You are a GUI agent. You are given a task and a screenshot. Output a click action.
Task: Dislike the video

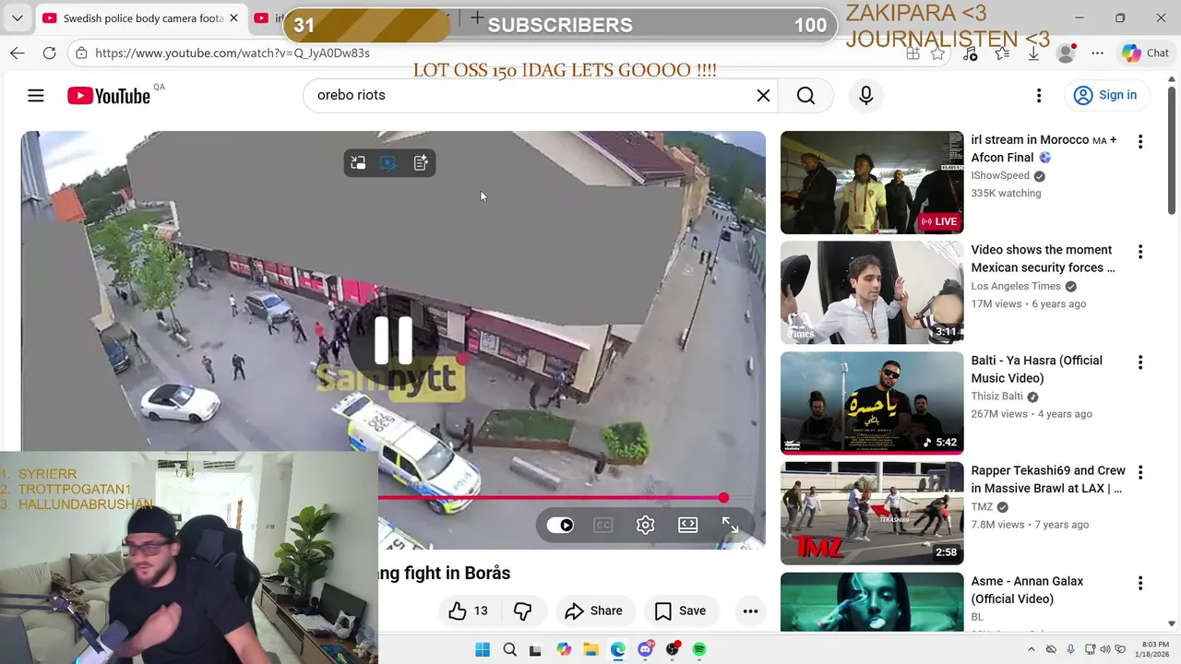[522, 611]
